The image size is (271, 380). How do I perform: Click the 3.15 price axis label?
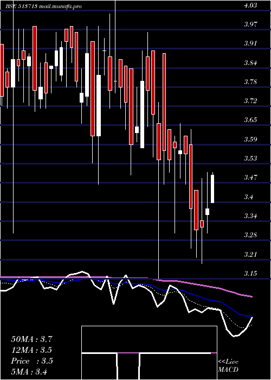250,274
